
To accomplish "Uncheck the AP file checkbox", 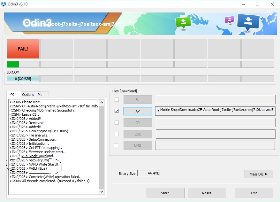I will pyautogui.click(x=117, y=111).
